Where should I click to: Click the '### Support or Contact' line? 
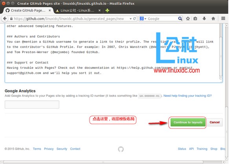pyautogui.click(x=27, y=63)
